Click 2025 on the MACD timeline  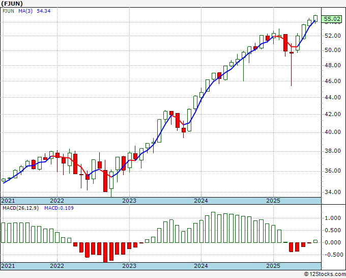[273, 266]
